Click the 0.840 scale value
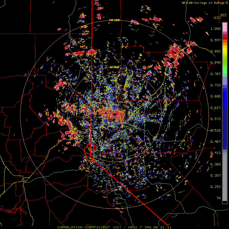This screenshot has height=229, width=229. [216, 63]
